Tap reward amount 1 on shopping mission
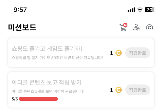 coord(111,53)
